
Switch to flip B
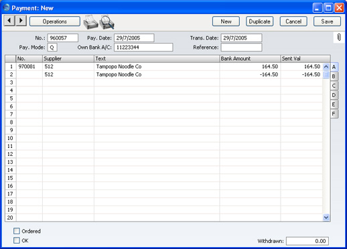(334, 76)
